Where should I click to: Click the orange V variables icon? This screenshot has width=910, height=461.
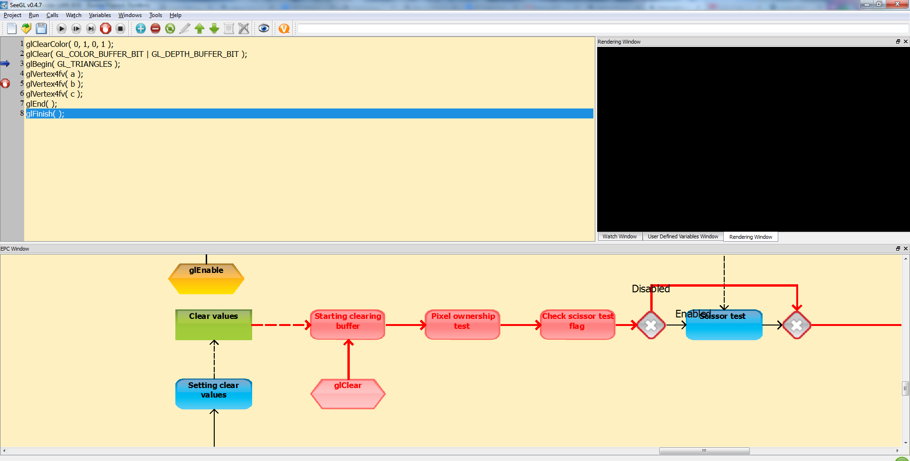pyautogui.click(x=284, y=28)
